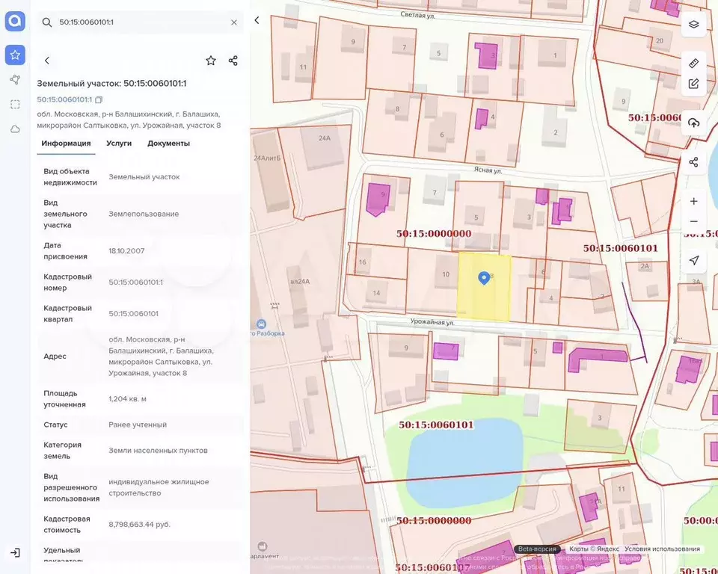Select the ruler measurement tool
This screenshot has width=718, height=574.
pos(694,63)
